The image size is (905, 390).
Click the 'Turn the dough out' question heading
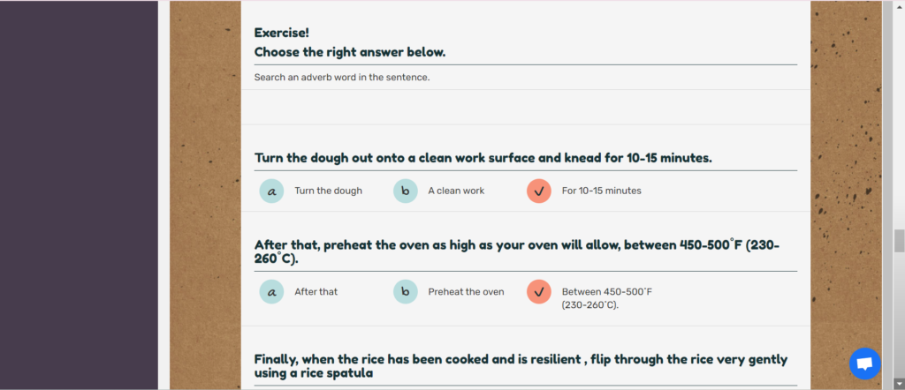tap(483, 158)
